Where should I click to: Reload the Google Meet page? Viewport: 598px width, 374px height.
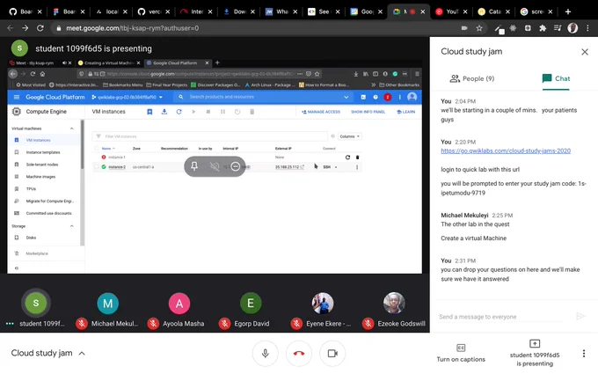pyautogui.click(x=40, y=28)
